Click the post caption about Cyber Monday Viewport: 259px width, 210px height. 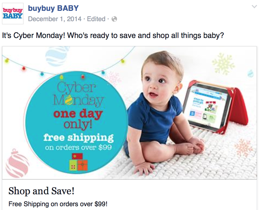pos(113,35)
